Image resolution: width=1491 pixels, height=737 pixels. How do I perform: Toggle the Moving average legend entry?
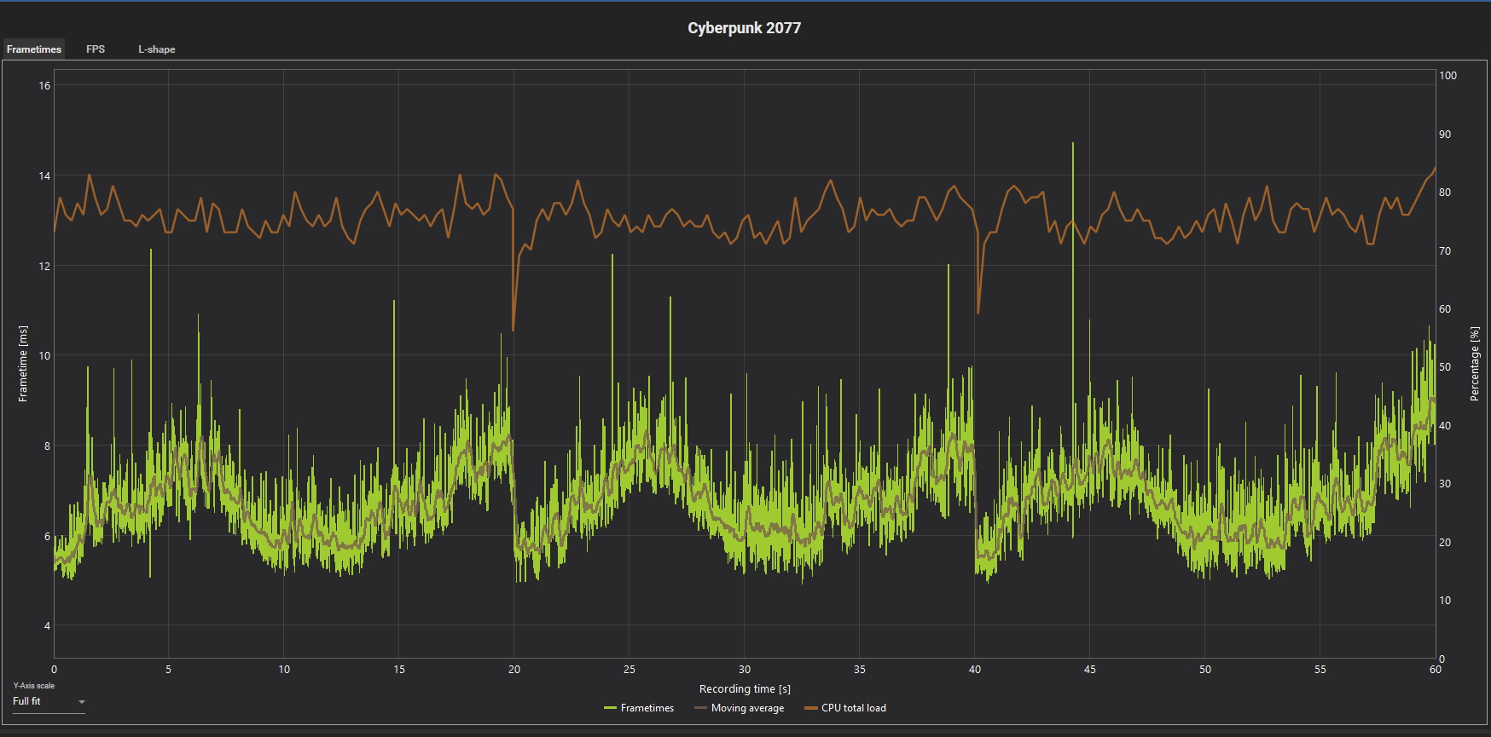pyautogui.click(x=739, y=708)
